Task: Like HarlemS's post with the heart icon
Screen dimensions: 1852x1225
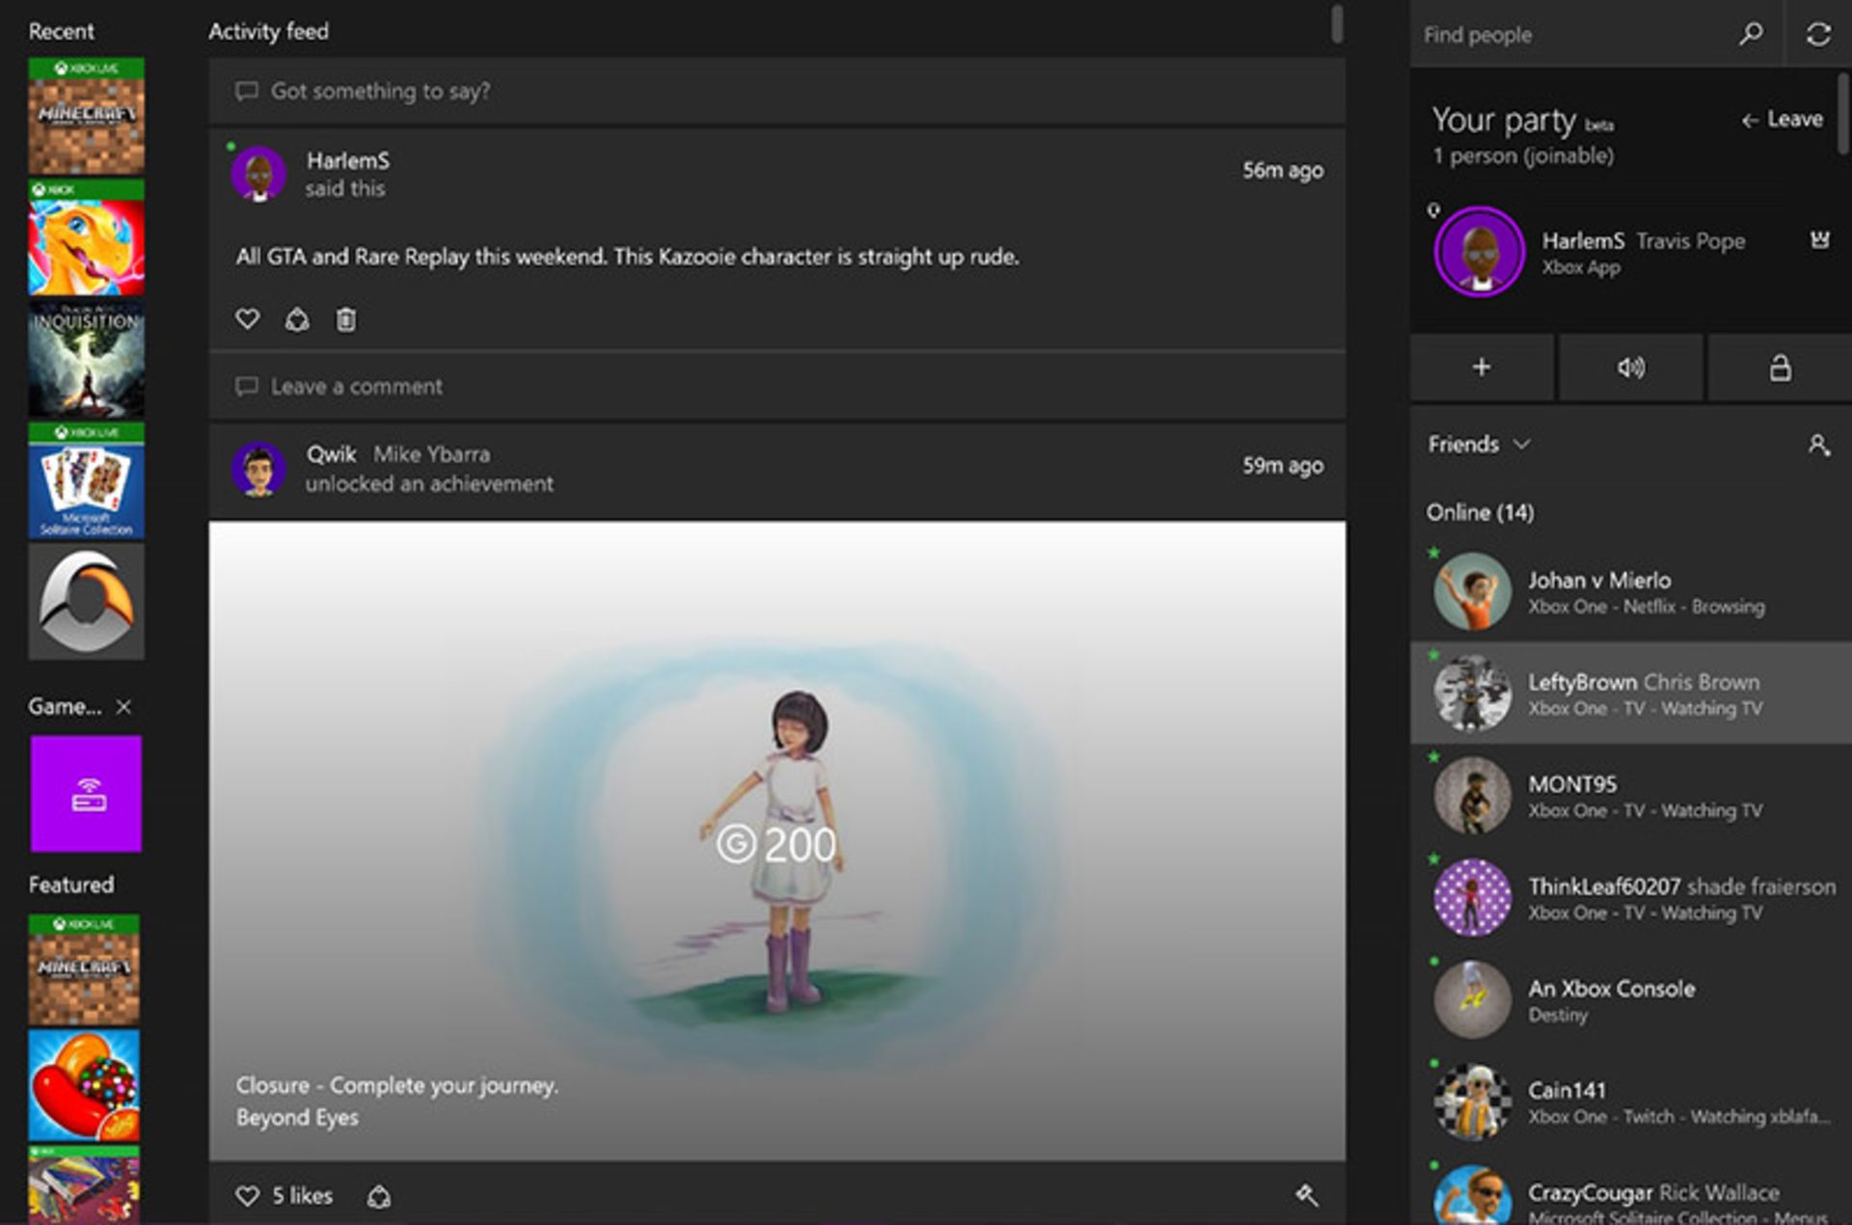Action: pyautogui.click(x=248, y=318)
